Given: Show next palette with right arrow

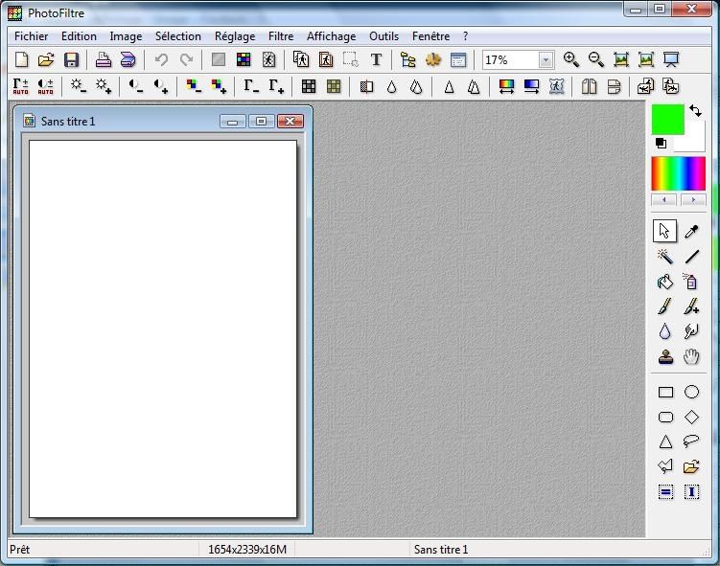Looking at the screenshot, I should 693,200.
